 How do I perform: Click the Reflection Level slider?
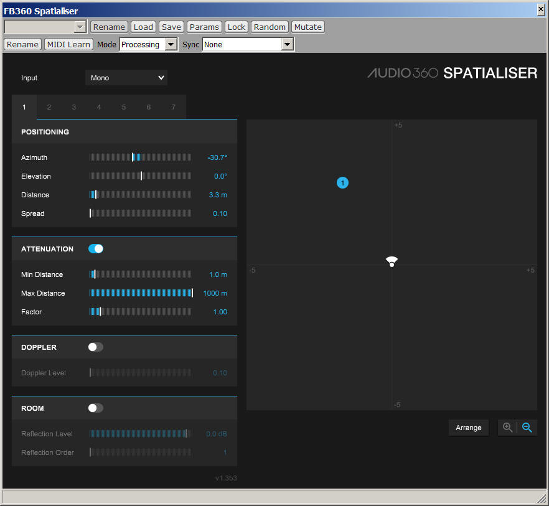141,434
